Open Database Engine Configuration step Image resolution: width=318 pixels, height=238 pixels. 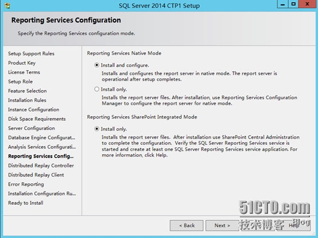(41, 137)
